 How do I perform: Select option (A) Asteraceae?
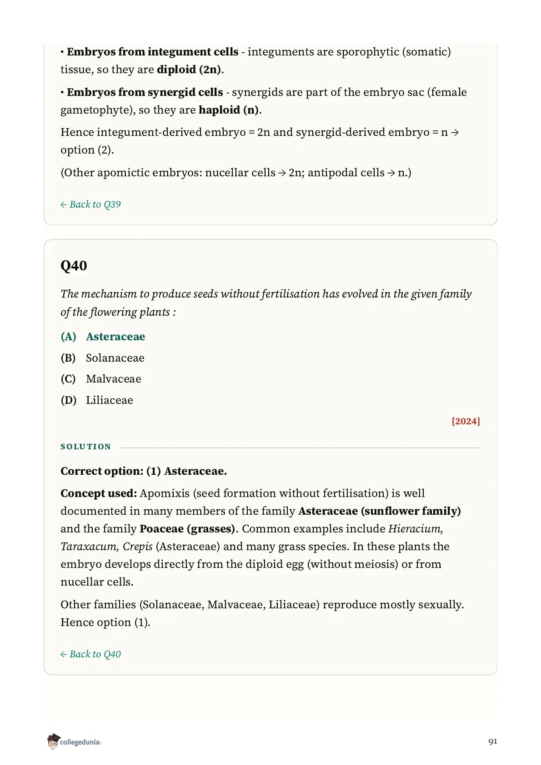103,337
